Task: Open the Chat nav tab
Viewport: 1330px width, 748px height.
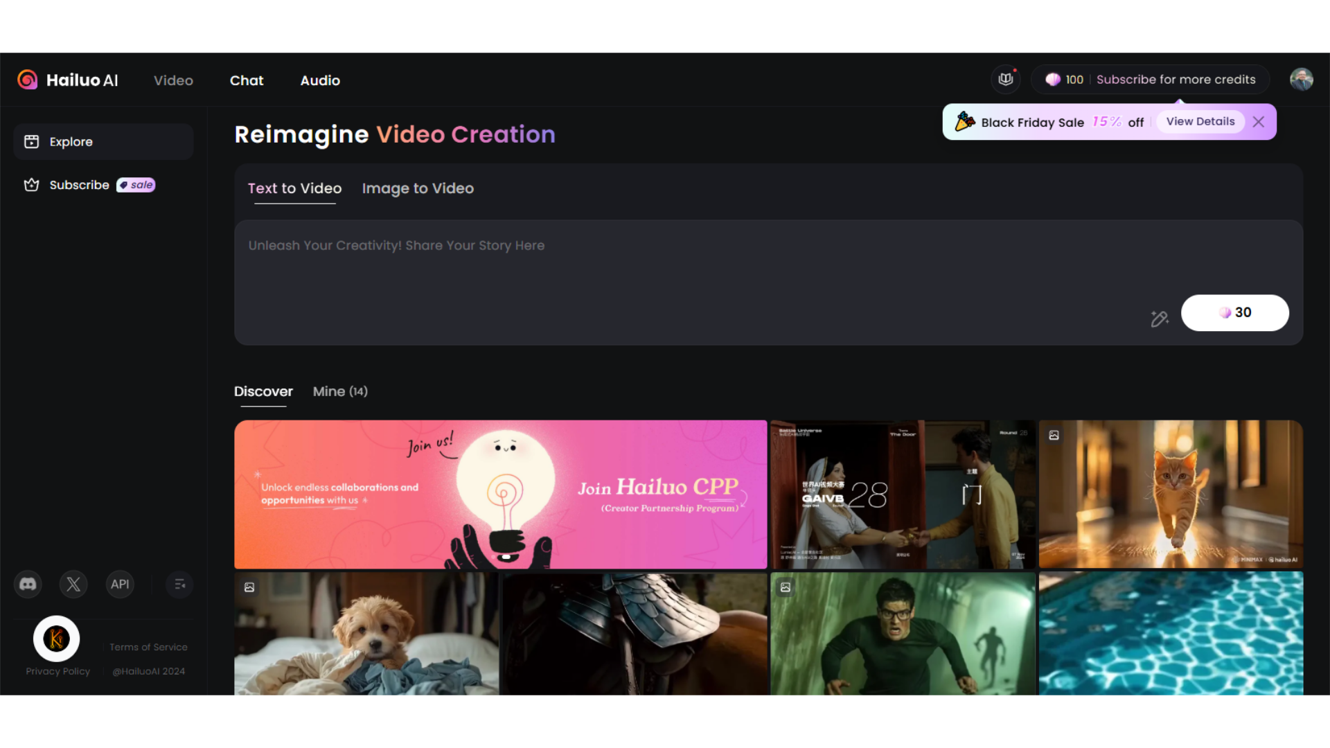Action: point(247,80)
